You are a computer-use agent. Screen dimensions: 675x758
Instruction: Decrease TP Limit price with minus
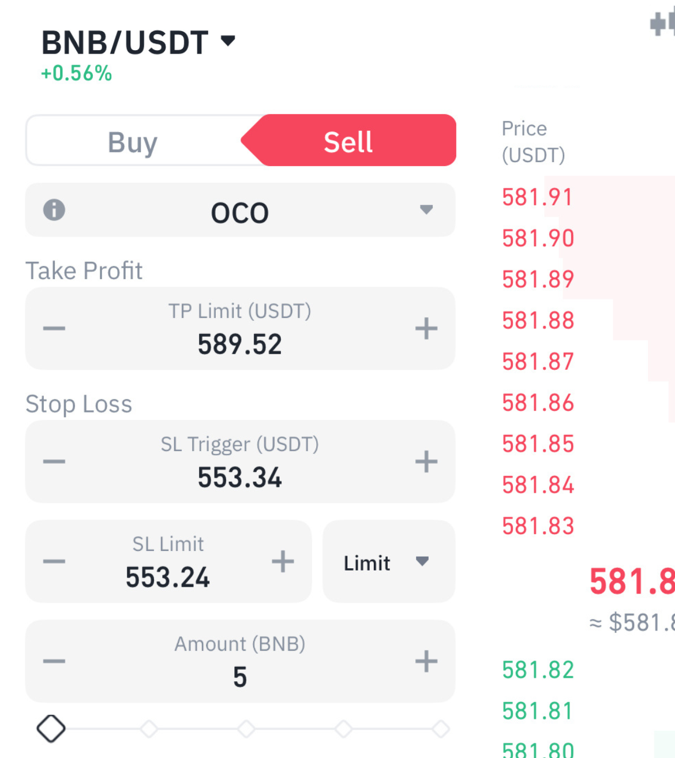pos(54,329)
